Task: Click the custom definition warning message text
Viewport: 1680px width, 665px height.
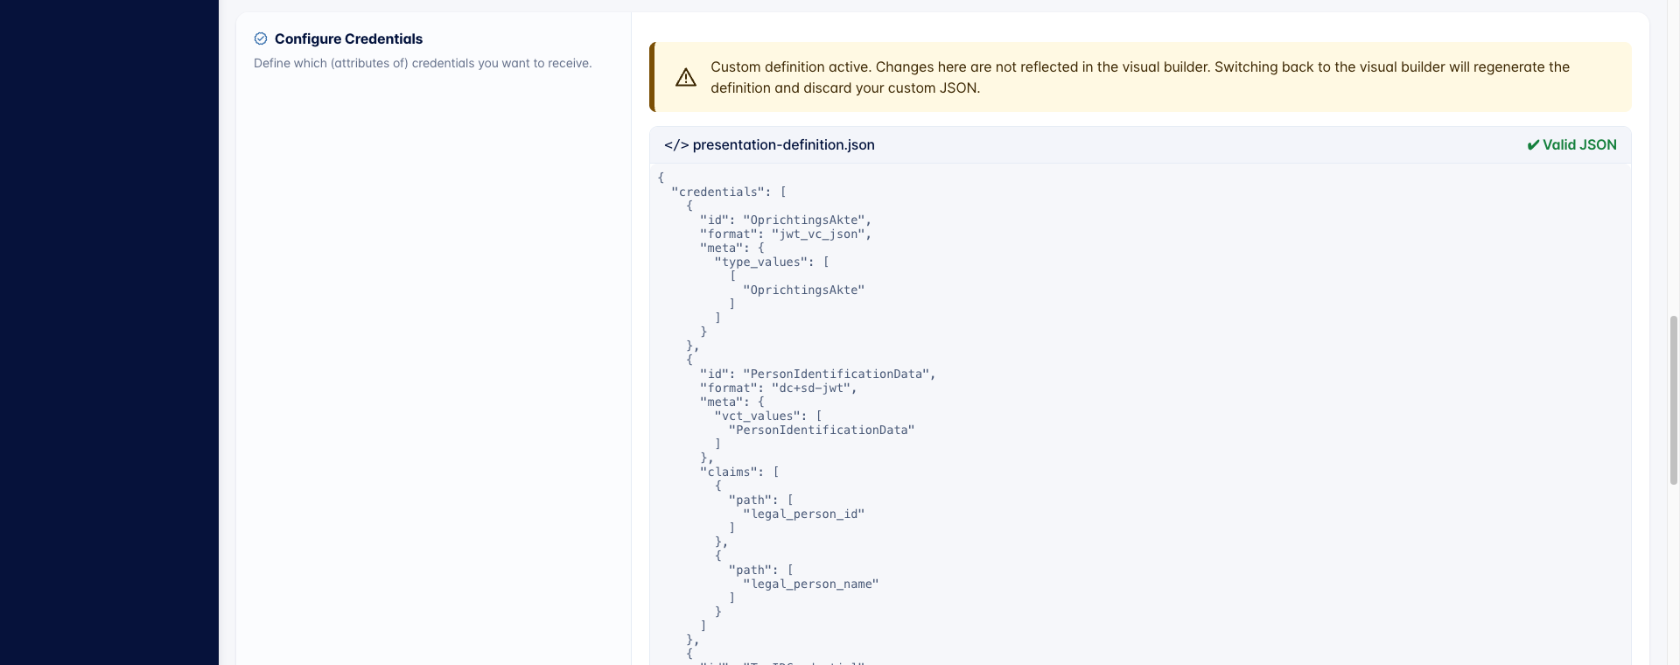Action: tap(1140, 77)
